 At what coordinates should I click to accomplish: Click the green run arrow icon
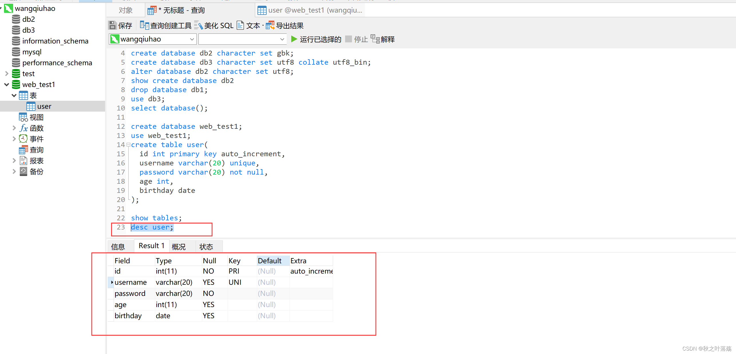point(294,39)
